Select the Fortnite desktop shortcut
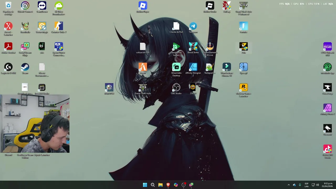336x189 pixels. coord(244,28)
